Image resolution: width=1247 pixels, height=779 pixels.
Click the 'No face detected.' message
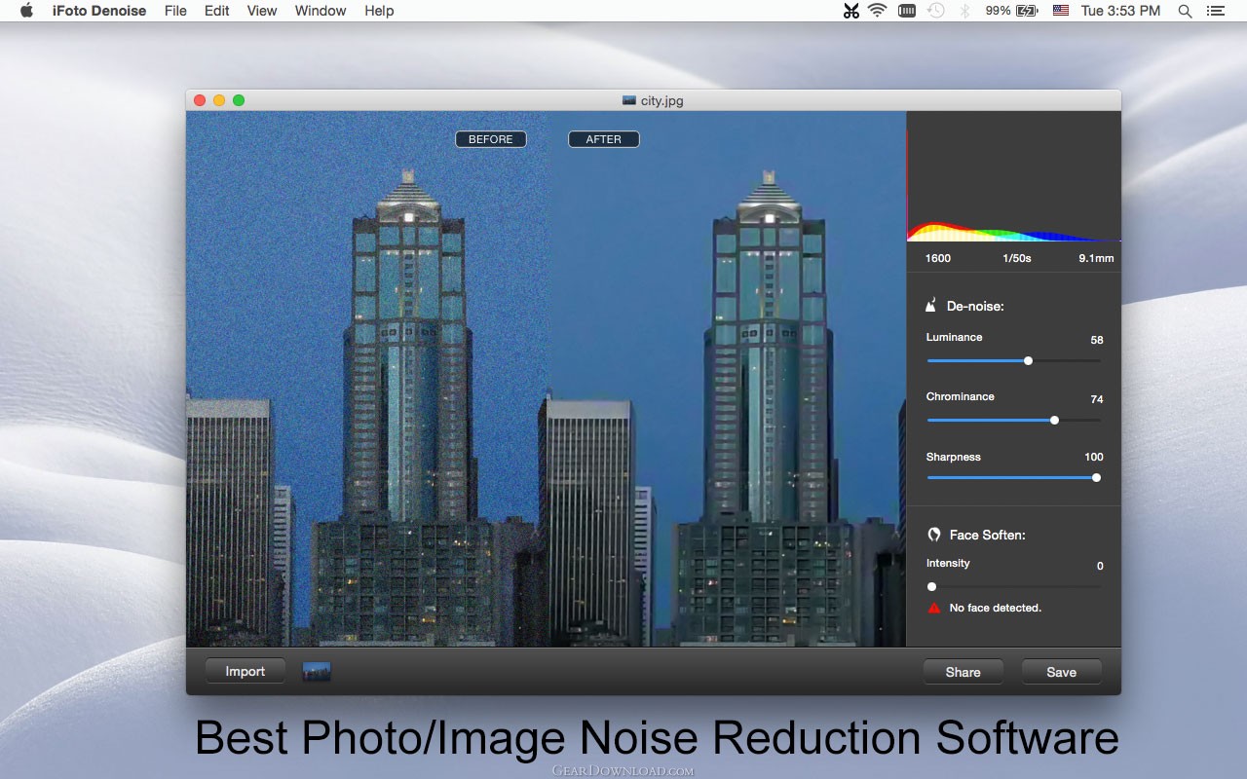[996, 608]
